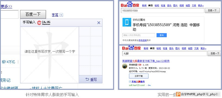Image resolution: width=222 pixels, height=98 pixels.
Task: Open 地图 on the 大脚 search page
Action: click(x=190, y=48)
